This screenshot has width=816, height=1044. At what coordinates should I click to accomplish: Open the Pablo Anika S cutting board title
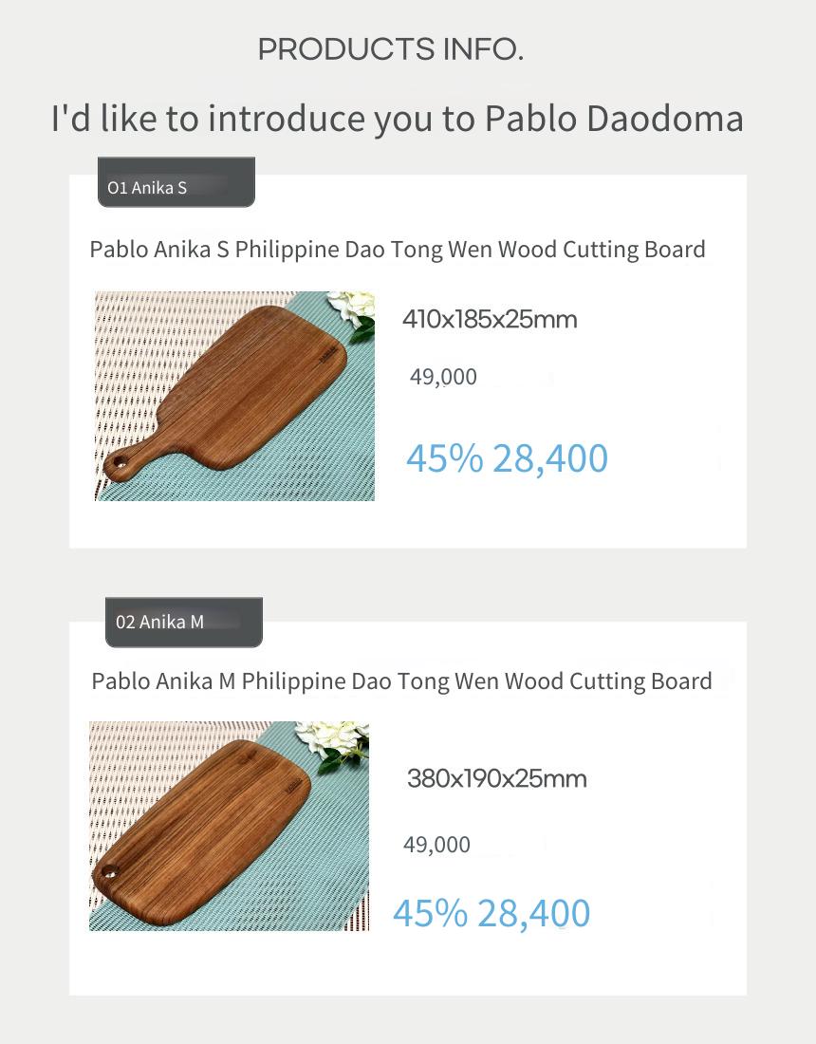[398, 249]
